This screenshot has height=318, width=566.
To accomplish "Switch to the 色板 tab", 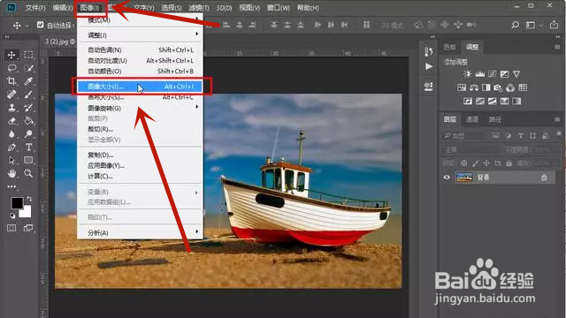I will click(x=450, y=47).
